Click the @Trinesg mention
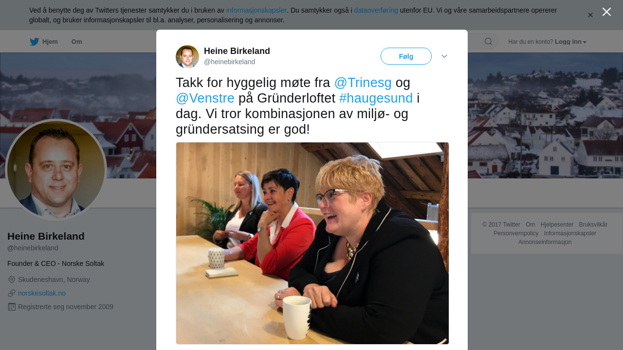623x350 pixels. tap(363, 83)
